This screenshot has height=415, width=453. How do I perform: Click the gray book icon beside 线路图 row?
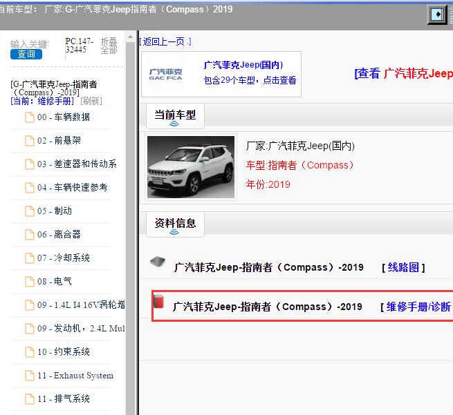point(158,262)
